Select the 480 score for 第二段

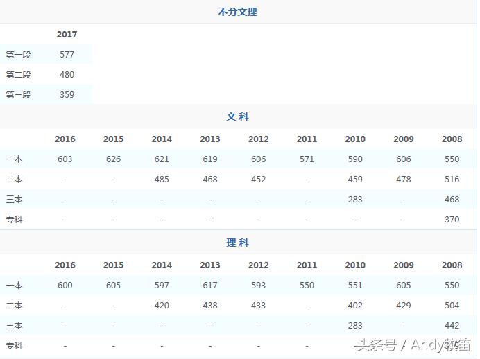click(67, 75)
